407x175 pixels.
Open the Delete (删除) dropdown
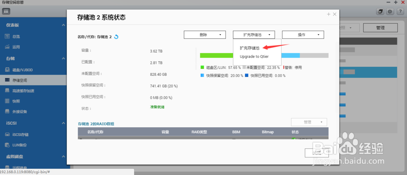(x=205, y=35)
